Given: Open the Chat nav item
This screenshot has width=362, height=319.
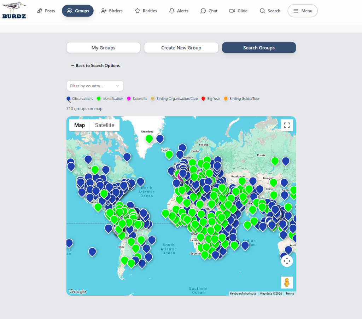Looking at the screenshot, I should (x=209, y=11).
